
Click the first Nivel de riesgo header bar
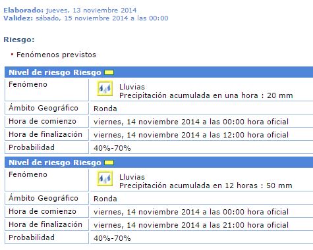[x=159, y=72]
